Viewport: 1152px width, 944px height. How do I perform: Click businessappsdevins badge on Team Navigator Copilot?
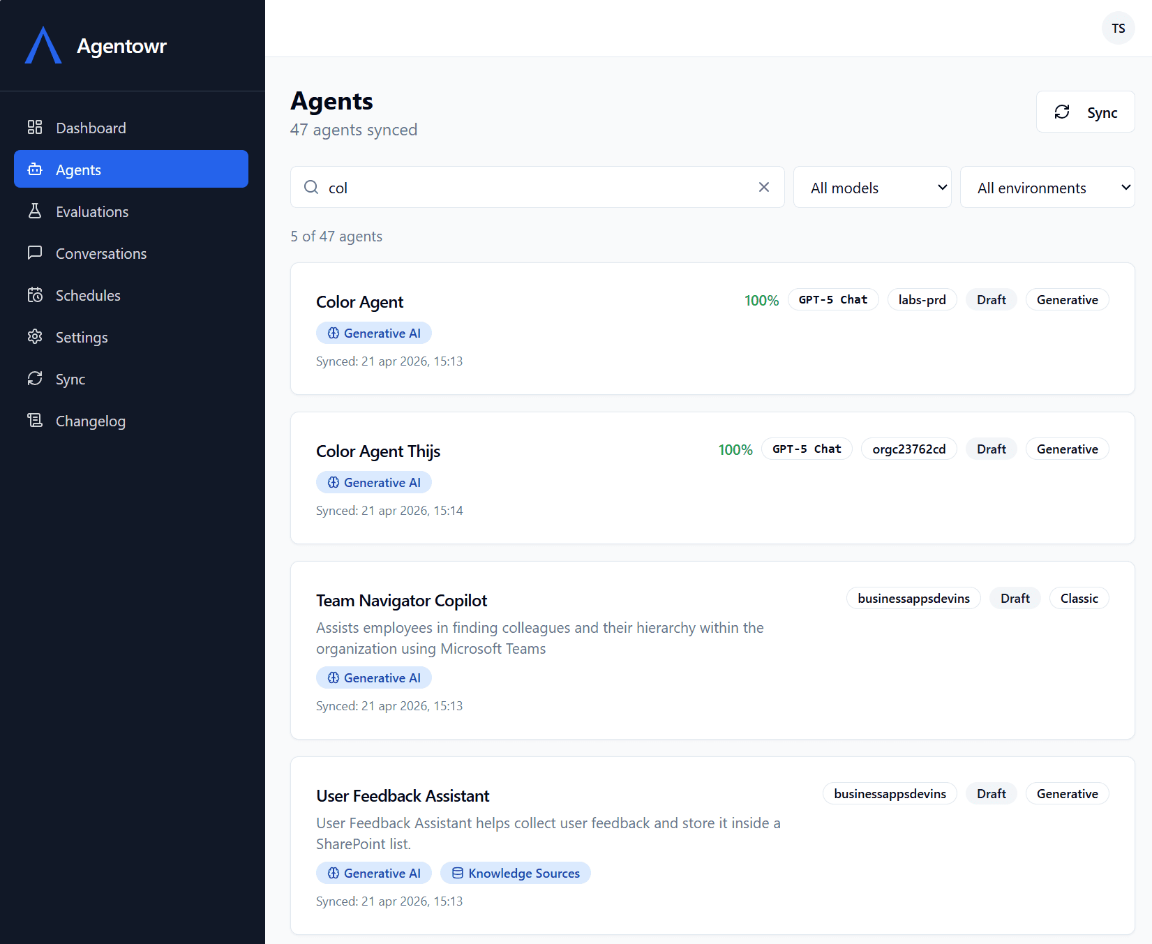[914, 598]
